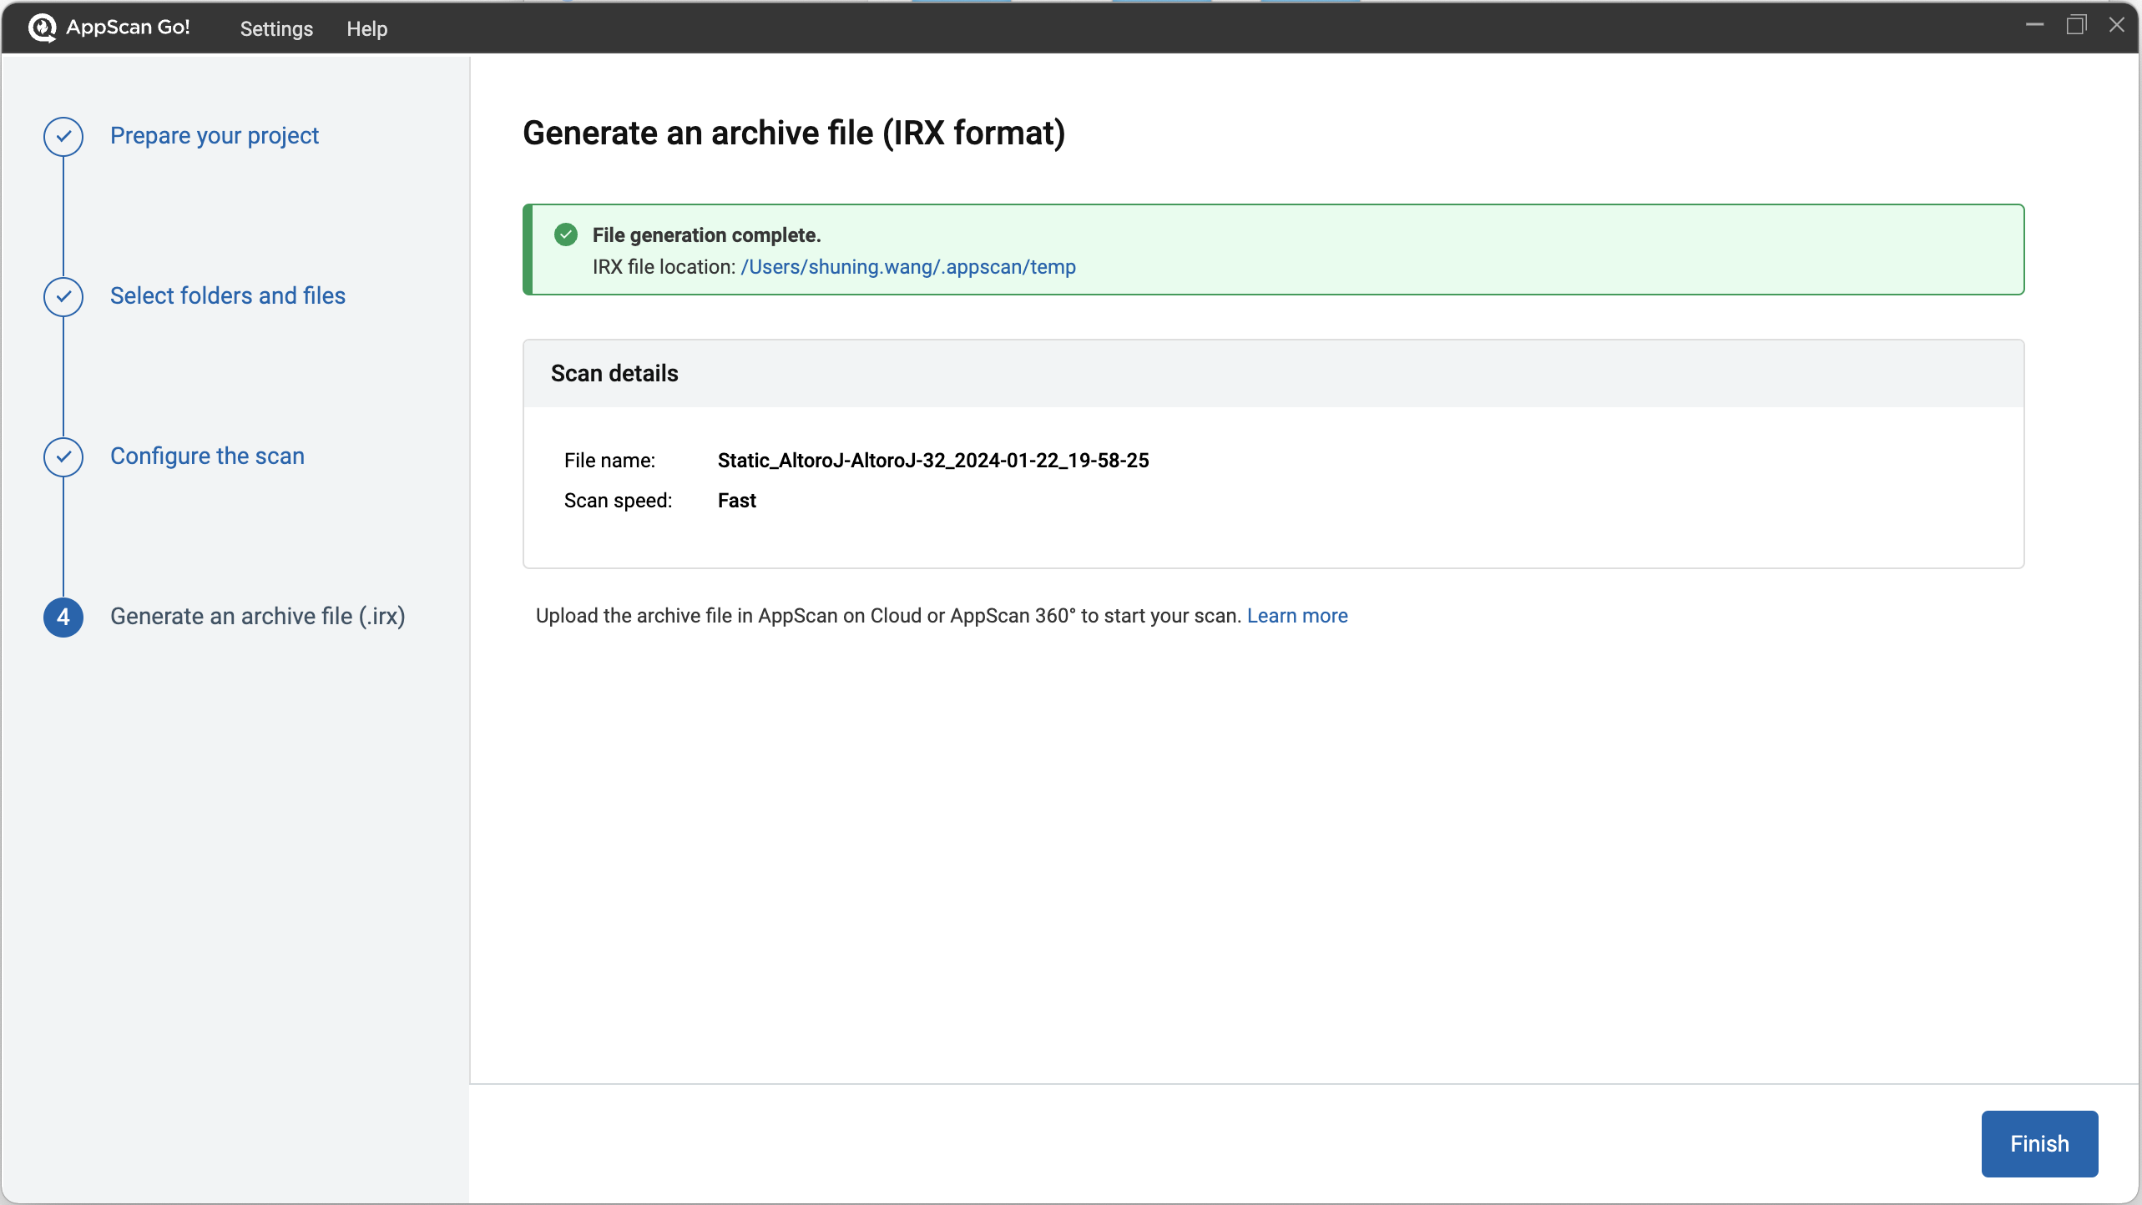Open the IRX file location path link
The image size is (2142, 1205).
tap(908, 267)
